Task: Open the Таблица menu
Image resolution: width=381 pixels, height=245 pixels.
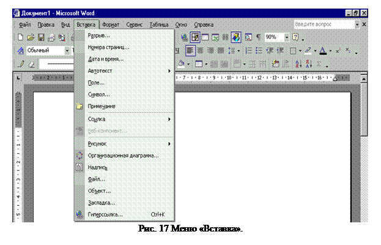Action: [159, 25]
